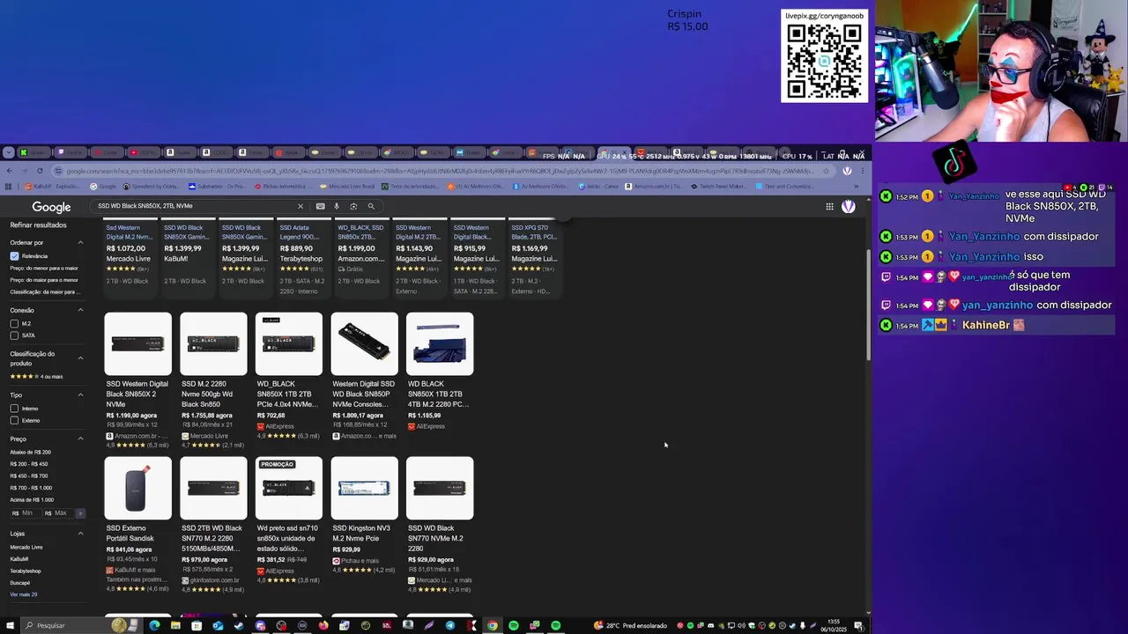The height and width of the screenshot is (634, 1128).
Task: Open Firefox from taskbar
Action: click(x=323, y=625)
